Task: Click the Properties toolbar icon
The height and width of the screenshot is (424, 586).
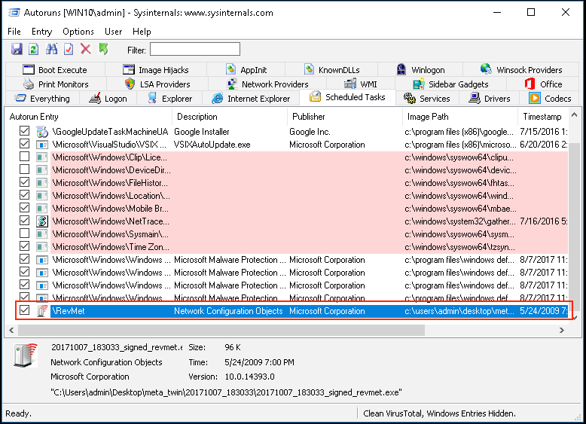Action: (x=69, y=49)
